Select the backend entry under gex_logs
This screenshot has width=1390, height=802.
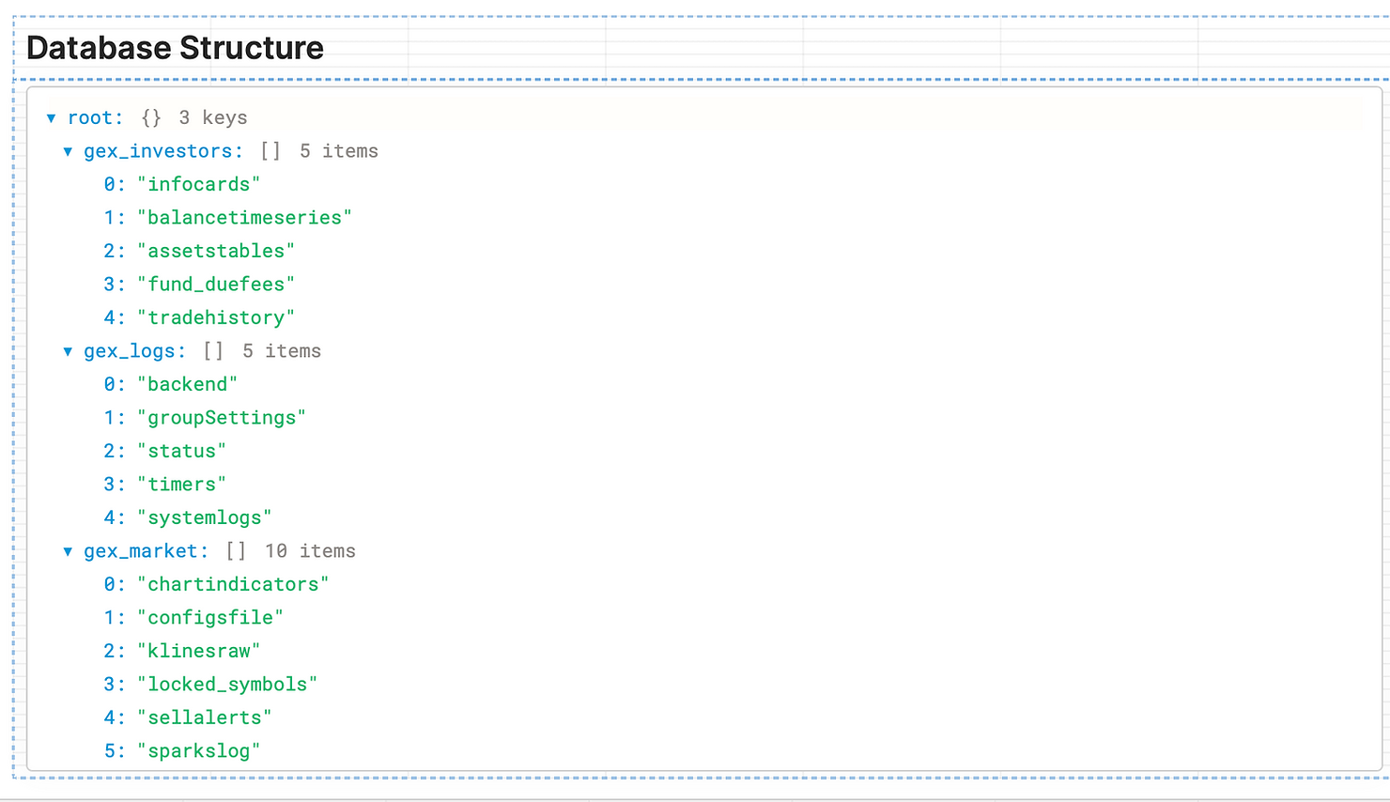tap(188, 383)
